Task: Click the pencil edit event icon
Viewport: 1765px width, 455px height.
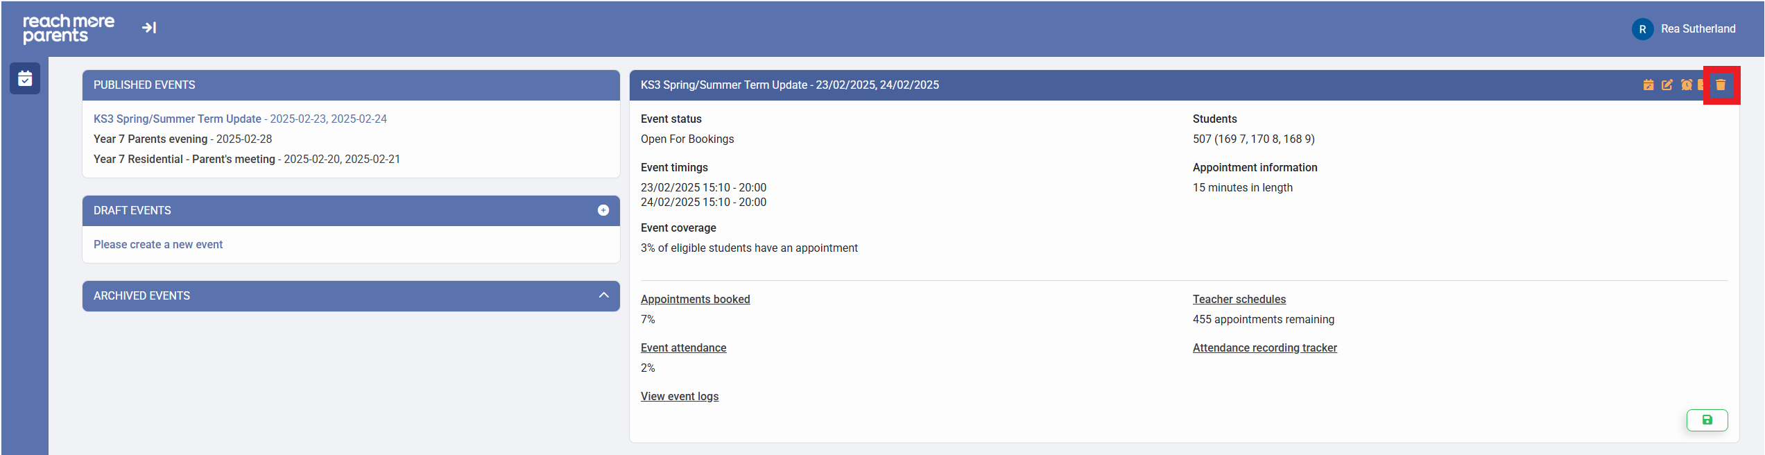Action: (1667, 85)
